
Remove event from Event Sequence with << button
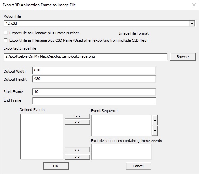coord(77,122)
